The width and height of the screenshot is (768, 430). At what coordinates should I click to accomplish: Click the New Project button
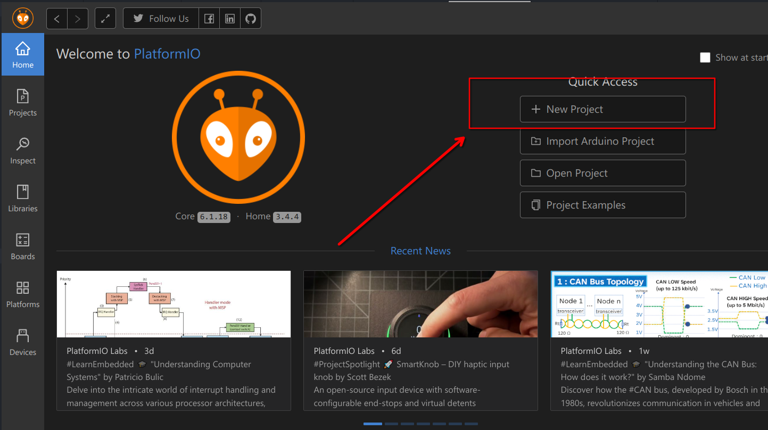pos(602,109)
